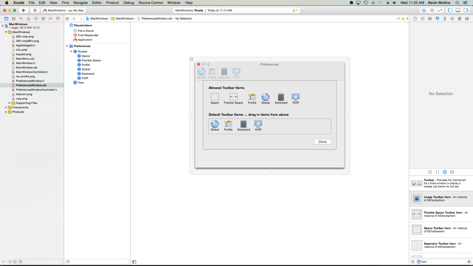
Task: Open the My Mac destination selector
Action: click(x=76, y=10)
